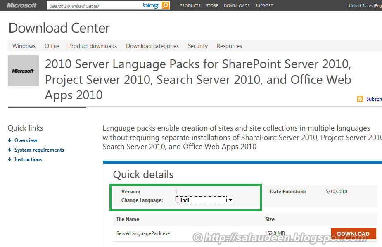Image resolution: width=382 pixels, height=247 pixels.
Task: Click the Download Center page heading
Action: [x=59, y=28]
